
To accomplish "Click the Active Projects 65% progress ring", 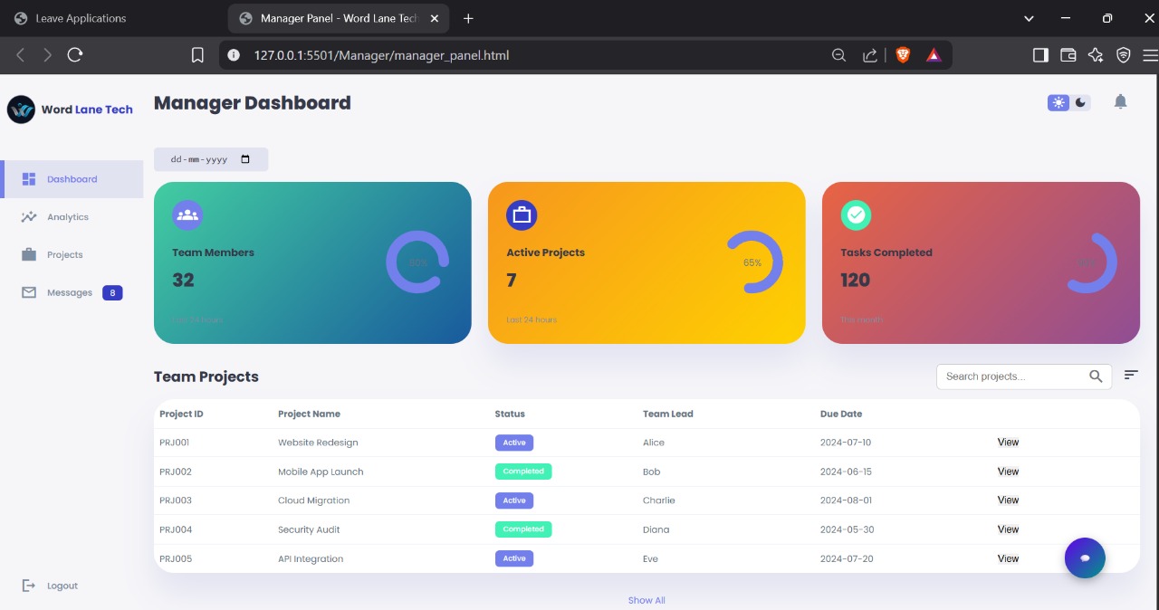I will click(x=753, y=262).
